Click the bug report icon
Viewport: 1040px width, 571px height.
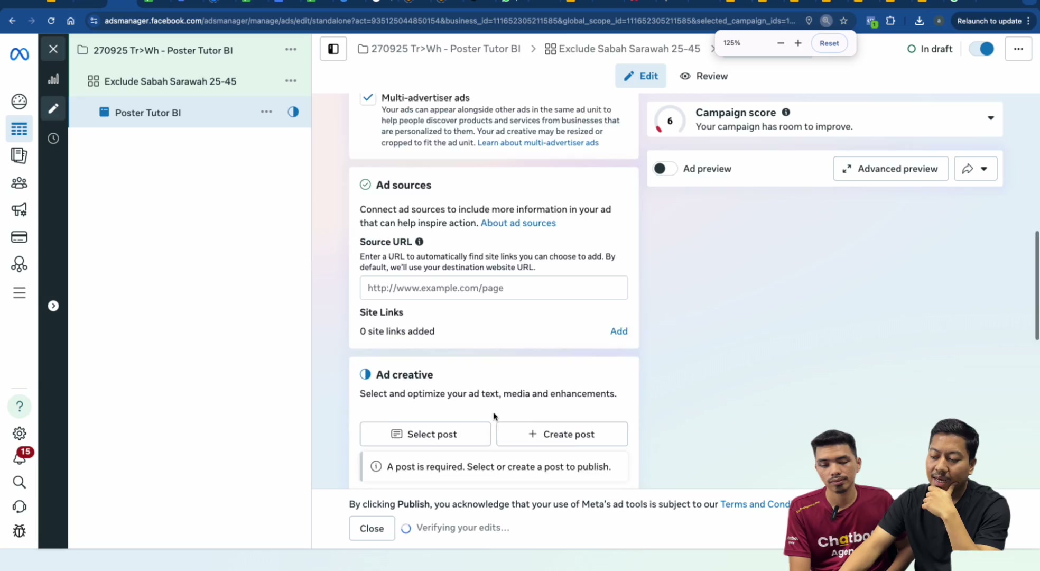coord(19,531)
